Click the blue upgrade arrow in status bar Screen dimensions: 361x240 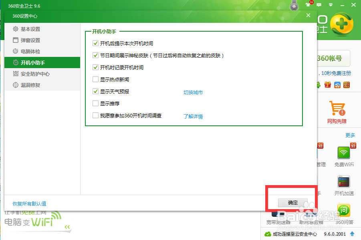[x=352, y=234]
